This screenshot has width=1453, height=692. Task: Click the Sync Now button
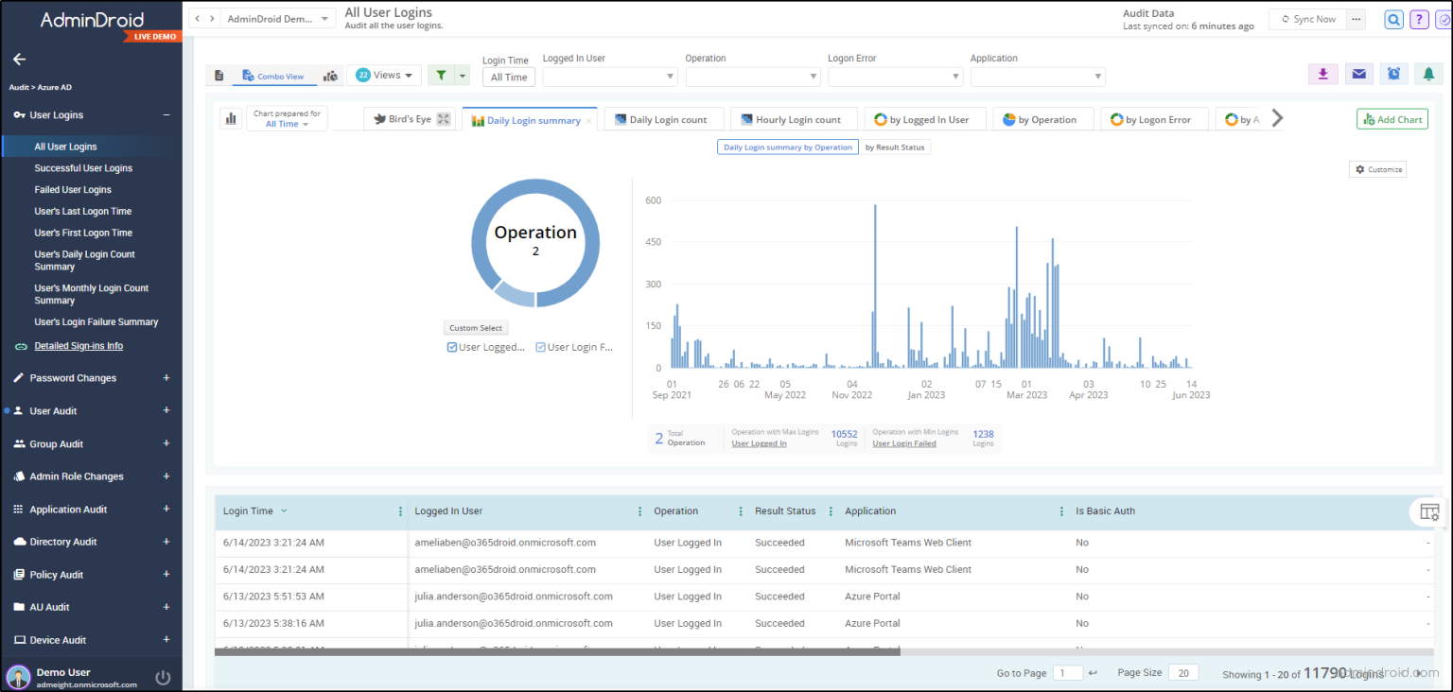[x=1306, y=17]
